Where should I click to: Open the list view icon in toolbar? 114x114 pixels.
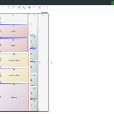(40, 7)
